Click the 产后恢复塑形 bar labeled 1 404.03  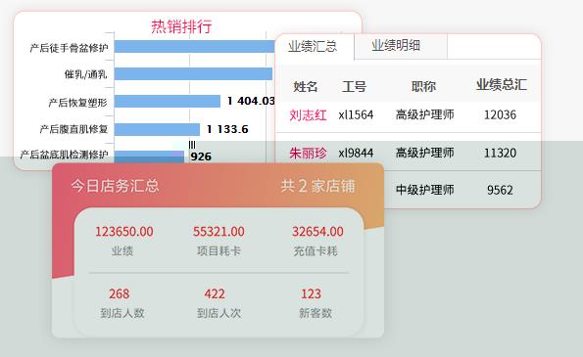click(168, 101)
